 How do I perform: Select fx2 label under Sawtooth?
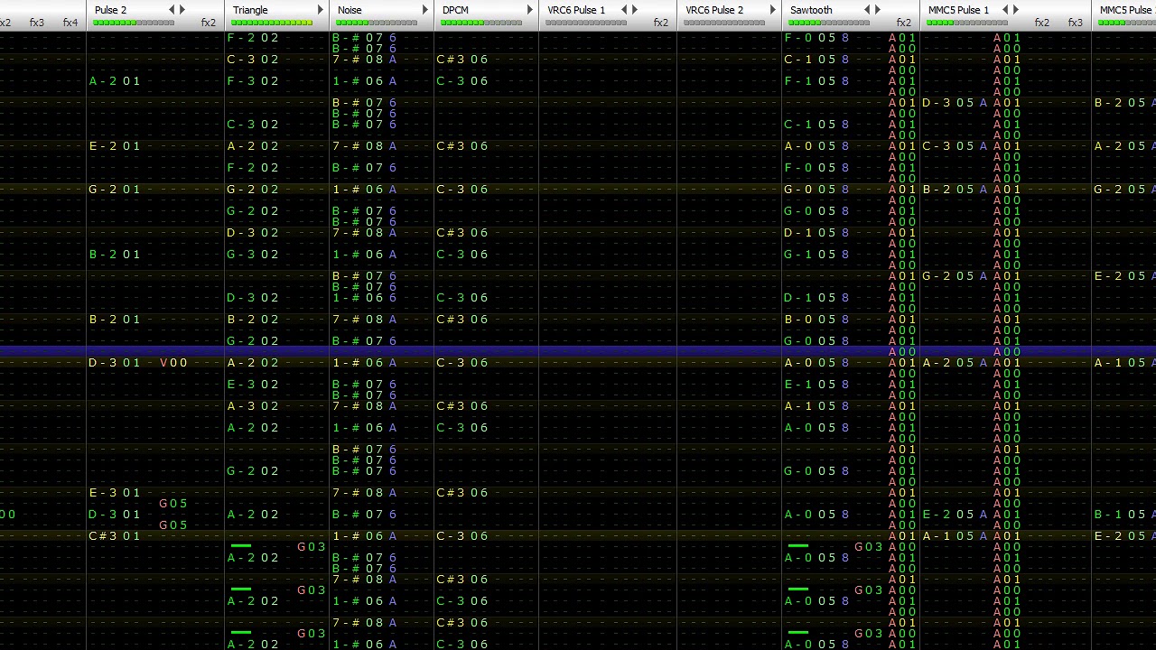coord(904,23)
